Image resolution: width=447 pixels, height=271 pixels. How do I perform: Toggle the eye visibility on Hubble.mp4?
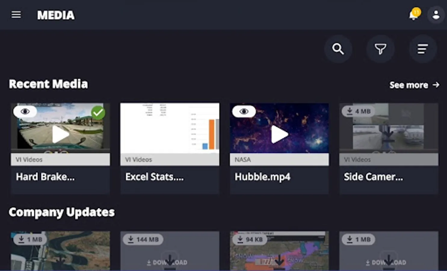[x=244, y=111]
